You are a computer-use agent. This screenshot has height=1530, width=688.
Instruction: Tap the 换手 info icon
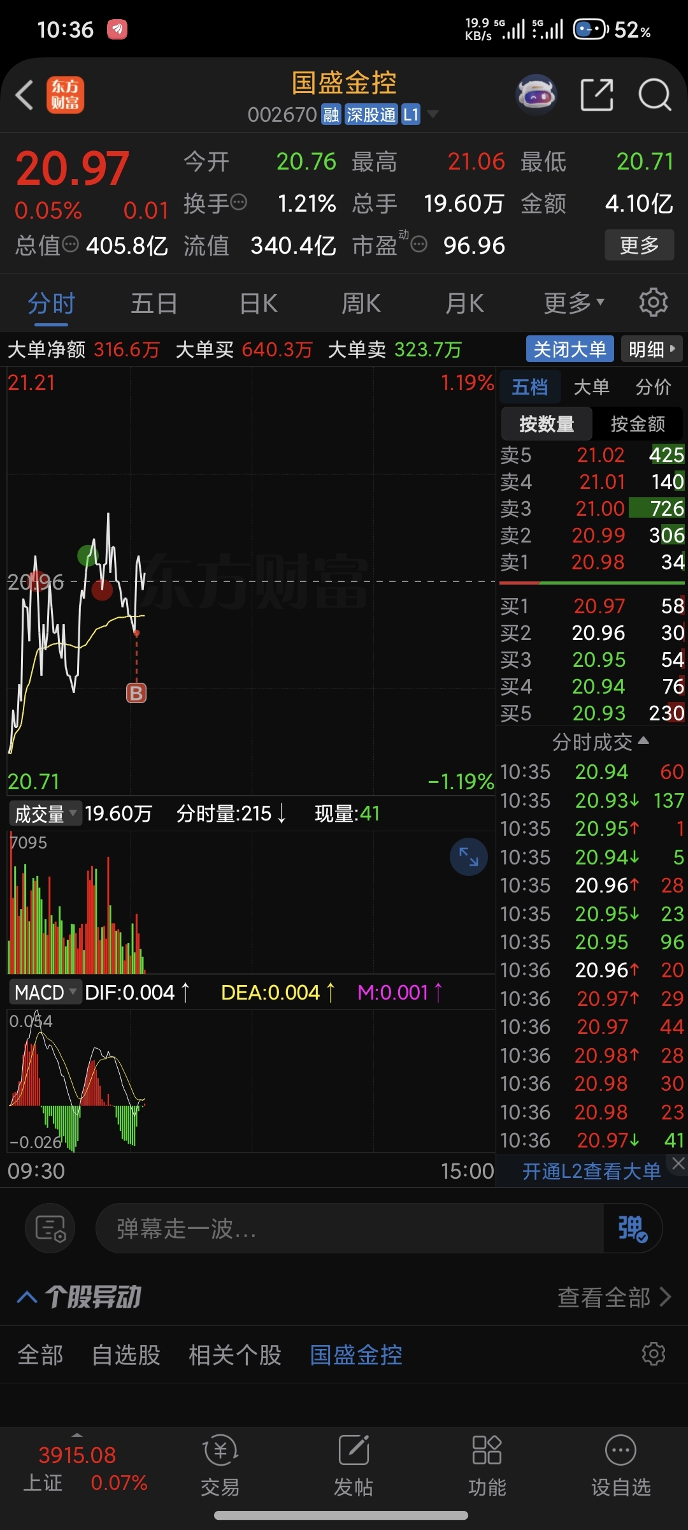point(239,203)
